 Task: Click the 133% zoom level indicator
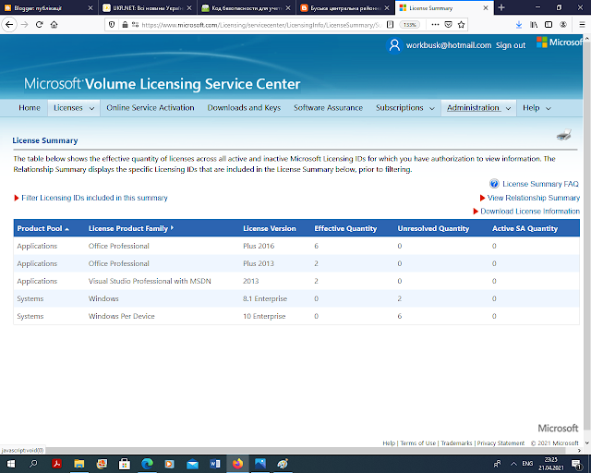(x=409, y=25)
